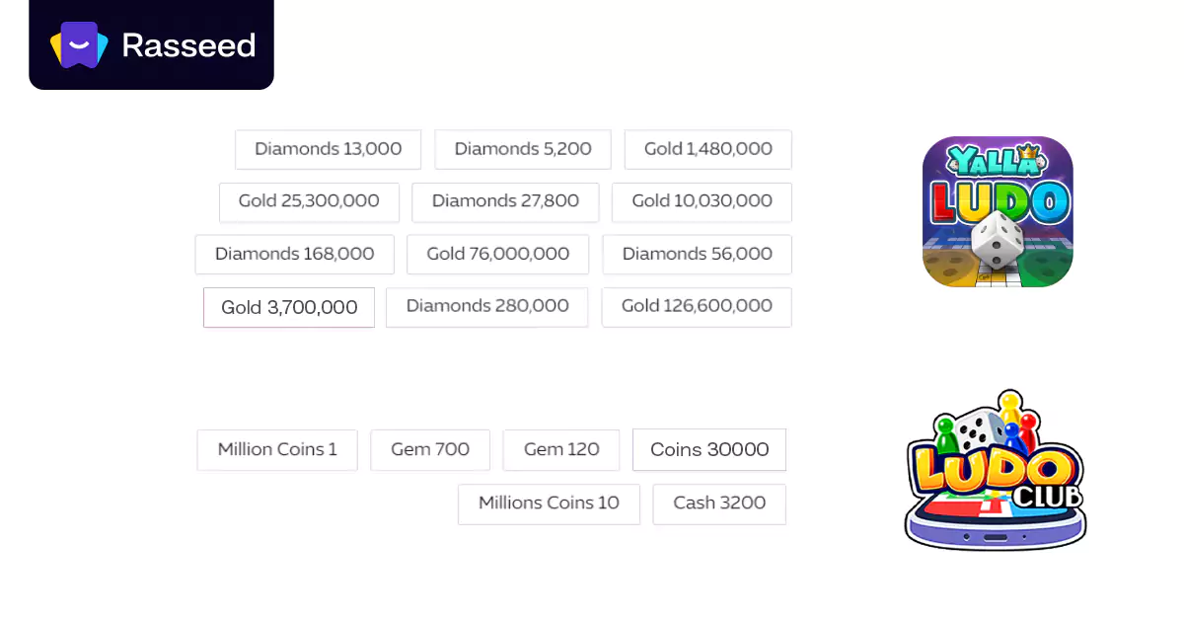Choose the Diamonds 5,200 option
Viewport: 1184px width, 620px height.
[523, 149]
